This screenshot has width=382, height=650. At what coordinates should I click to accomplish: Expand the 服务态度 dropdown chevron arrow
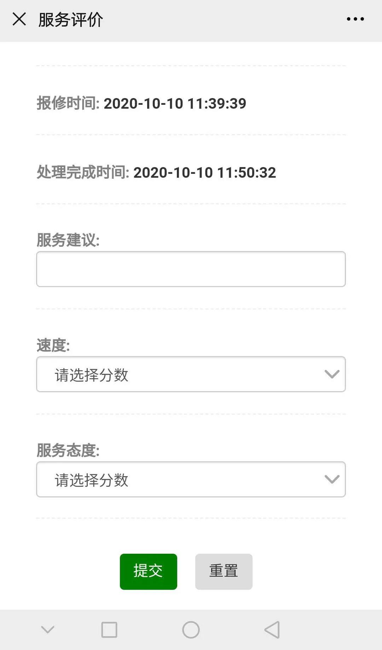[x=332, y=479]
